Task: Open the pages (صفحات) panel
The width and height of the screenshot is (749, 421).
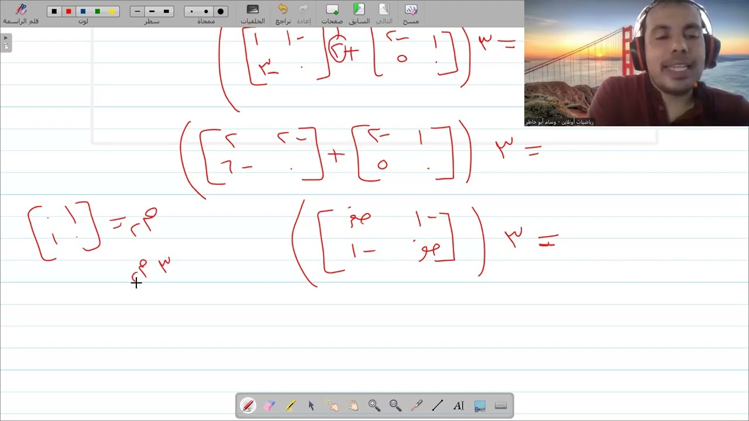Action: point(332,14)
